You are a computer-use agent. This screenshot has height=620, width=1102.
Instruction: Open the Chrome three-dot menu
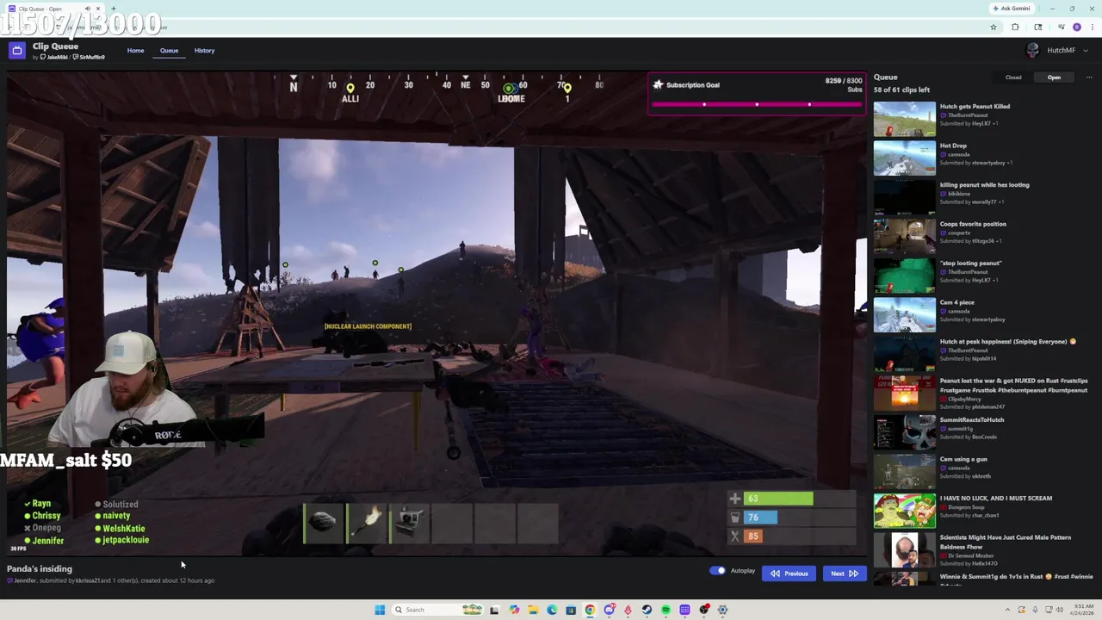coord(1093,27)
